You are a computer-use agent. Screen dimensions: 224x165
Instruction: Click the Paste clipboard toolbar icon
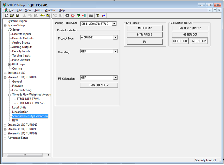click(x=36, y=15)
